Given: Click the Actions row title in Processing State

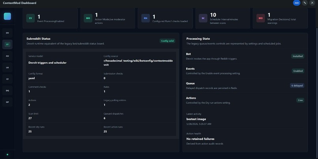Looking at the screenshot, I should coord(191,98).
